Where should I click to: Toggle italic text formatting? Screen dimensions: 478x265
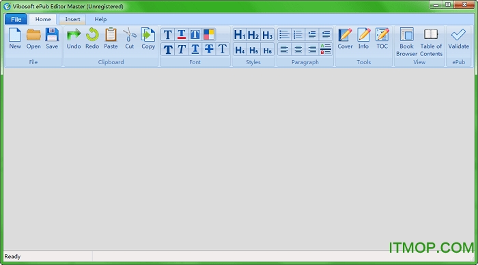[x=182, y=49]
